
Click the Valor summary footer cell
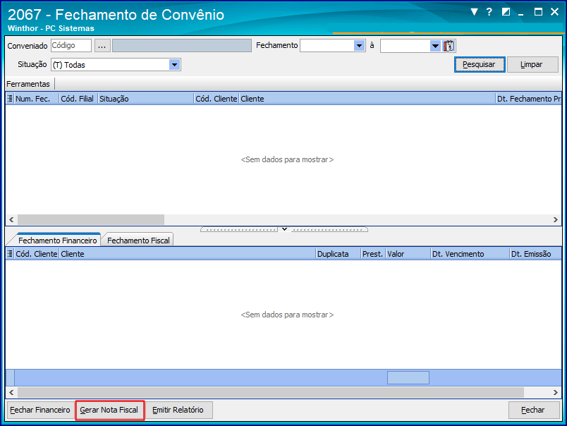(x=408, y=377)
